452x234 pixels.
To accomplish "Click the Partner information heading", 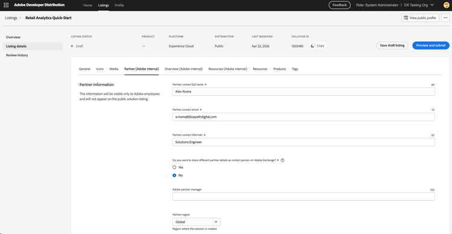I will (96, 85).
